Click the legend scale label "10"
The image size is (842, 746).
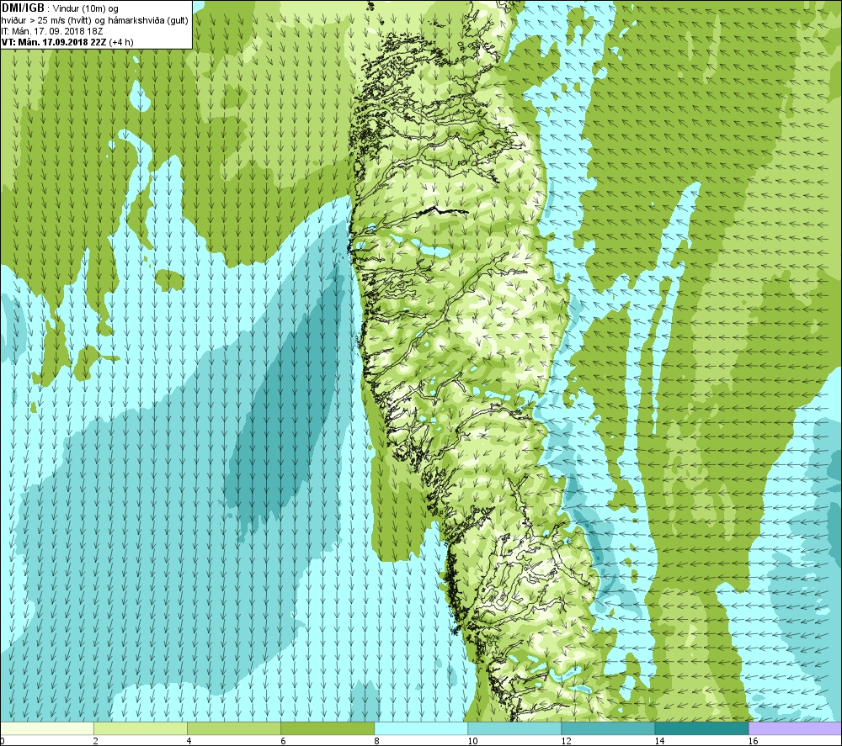(472, 741)
